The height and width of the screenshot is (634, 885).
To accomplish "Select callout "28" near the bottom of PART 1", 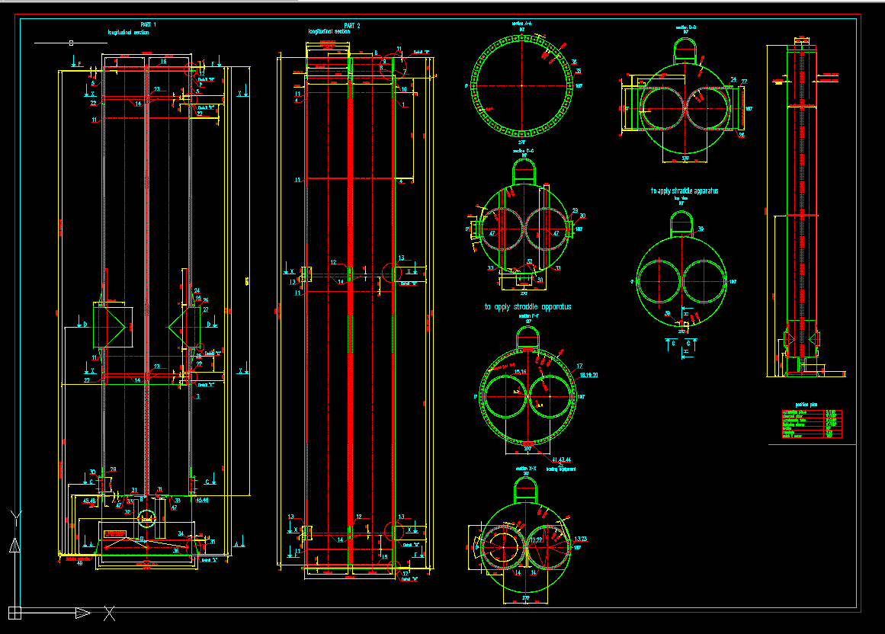I will coord(113,469).
